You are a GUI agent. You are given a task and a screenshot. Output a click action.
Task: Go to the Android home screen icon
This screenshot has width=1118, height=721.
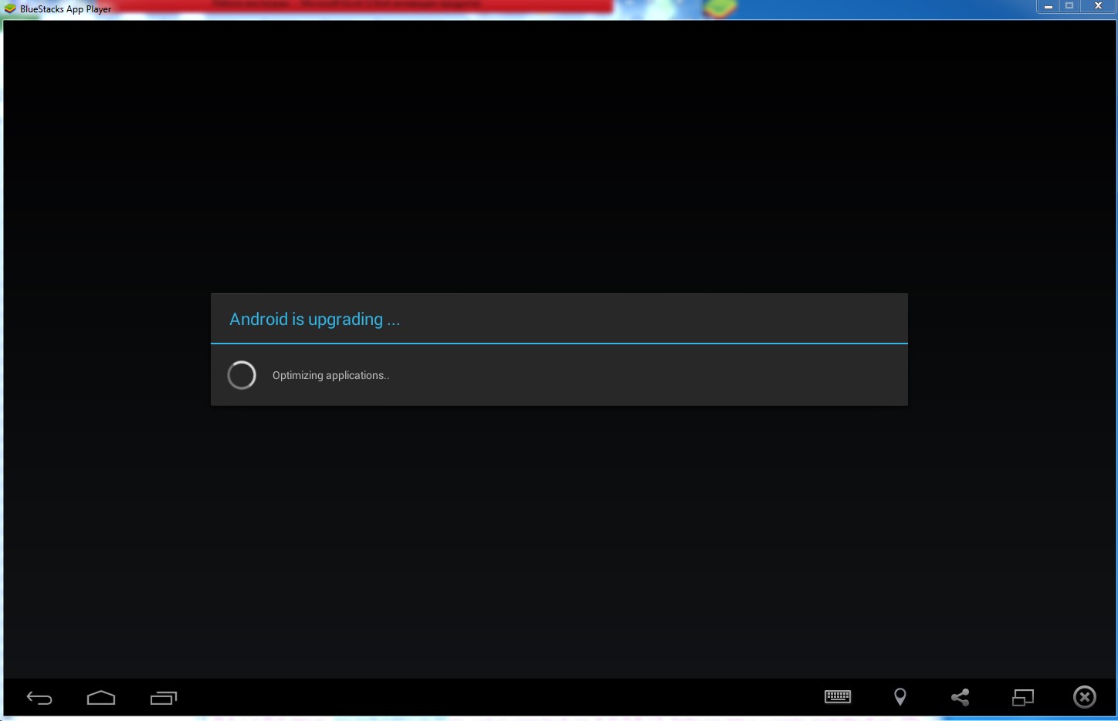point(101,698)
